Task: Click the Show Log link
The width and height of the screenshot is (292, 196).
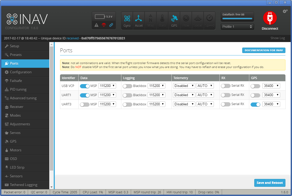Action: click(x=278, y=38)
